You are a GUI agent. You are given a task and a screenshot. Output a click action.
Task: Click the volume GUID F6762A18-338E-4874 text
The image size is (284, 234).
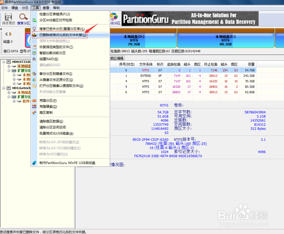click(x=168, y=156)
